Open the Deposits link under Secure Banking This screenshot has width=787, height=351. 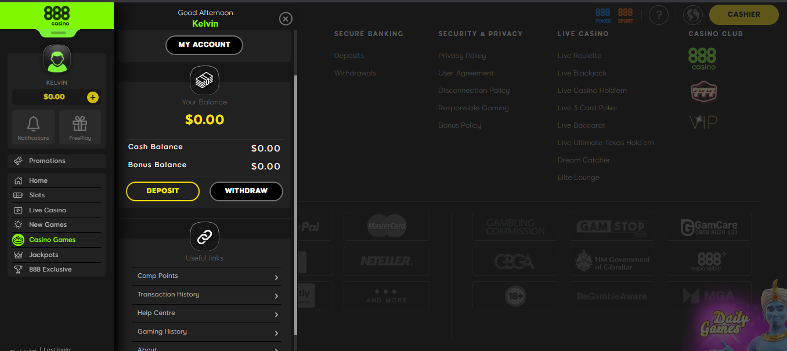click(x=349, y=56)
